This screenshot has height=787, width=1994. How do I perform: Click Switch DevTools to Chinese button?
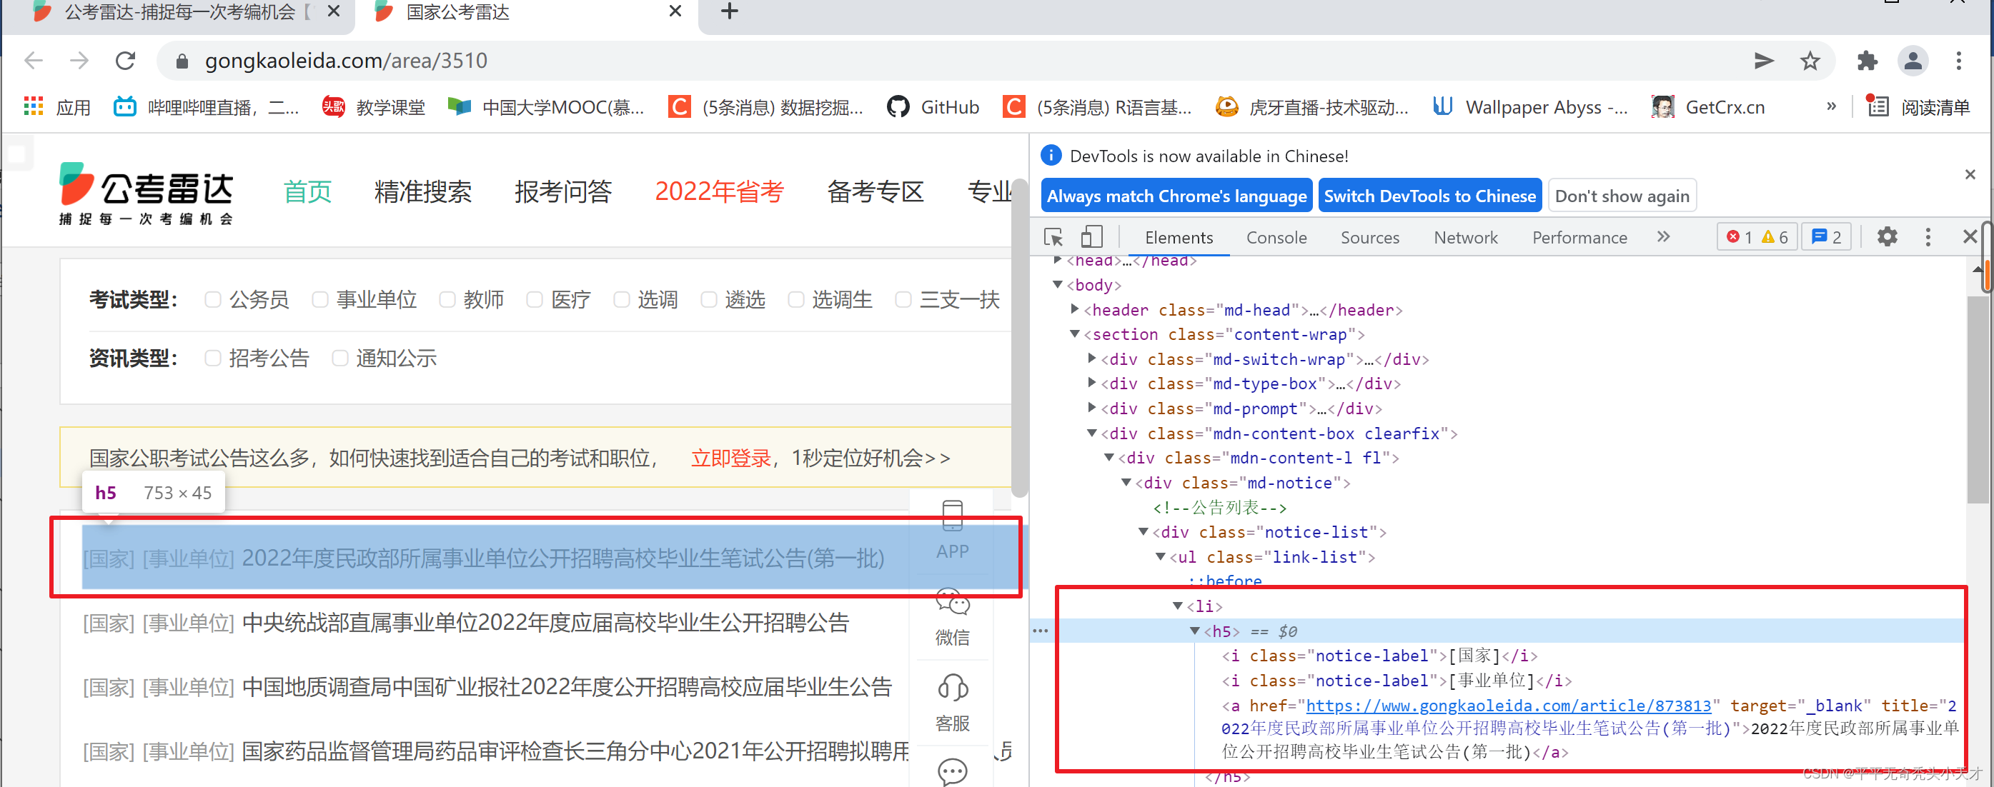pyautogui.click(x=1429, y=196)
